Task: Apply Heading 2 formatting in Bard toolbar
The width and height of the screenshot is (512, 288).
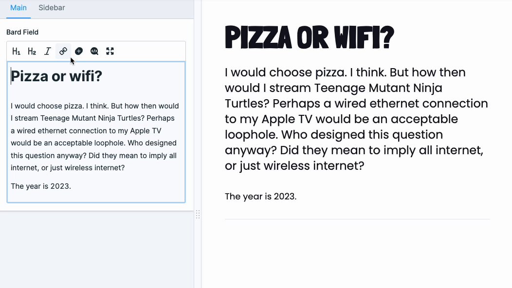Action: (x=32, y=51)
